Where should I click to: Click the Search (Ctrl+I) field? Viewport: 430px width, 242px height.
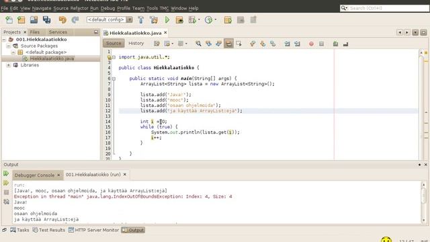(384, 8)
